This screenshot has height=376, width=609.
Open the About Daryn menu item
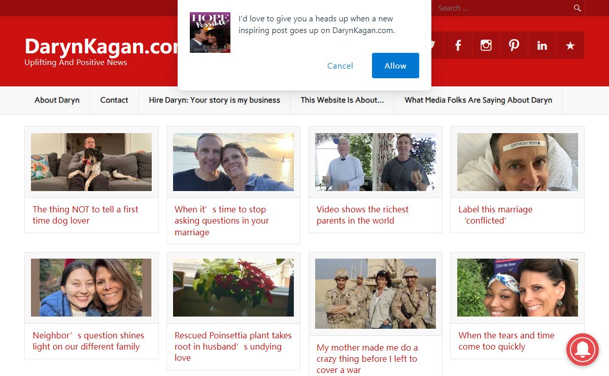(57, 100)
